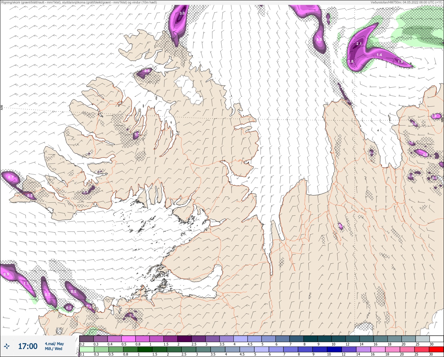Pick the bottom-row pink swatch starting at 16
The width and height of the screenshot is (444, 357).
pos(378,349)
